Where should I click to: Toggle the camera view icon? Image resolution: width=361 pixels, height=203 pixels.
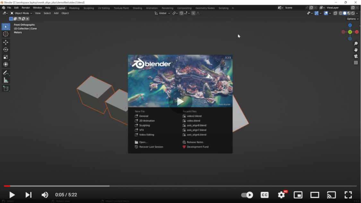pyautogui.click(x=356, y=56)
